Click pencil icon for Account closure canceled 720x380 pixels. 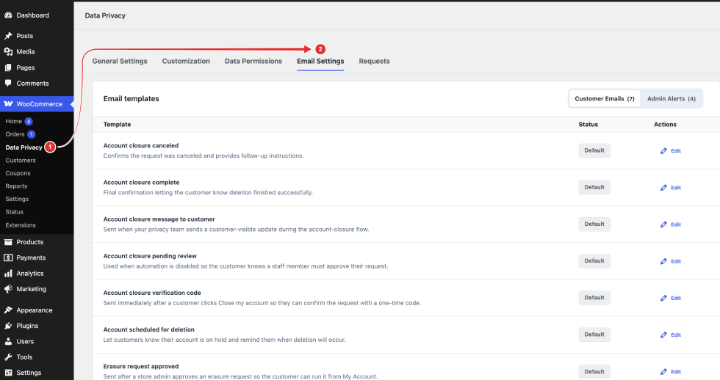click(x=663, y=151)
